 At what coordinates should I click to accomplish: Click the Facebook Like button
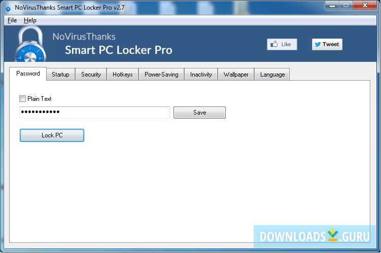(x=282, y=44)
